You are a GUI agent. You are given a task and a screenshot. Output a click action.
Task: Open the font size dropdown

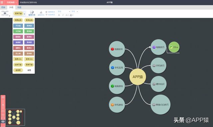[75, 12]
